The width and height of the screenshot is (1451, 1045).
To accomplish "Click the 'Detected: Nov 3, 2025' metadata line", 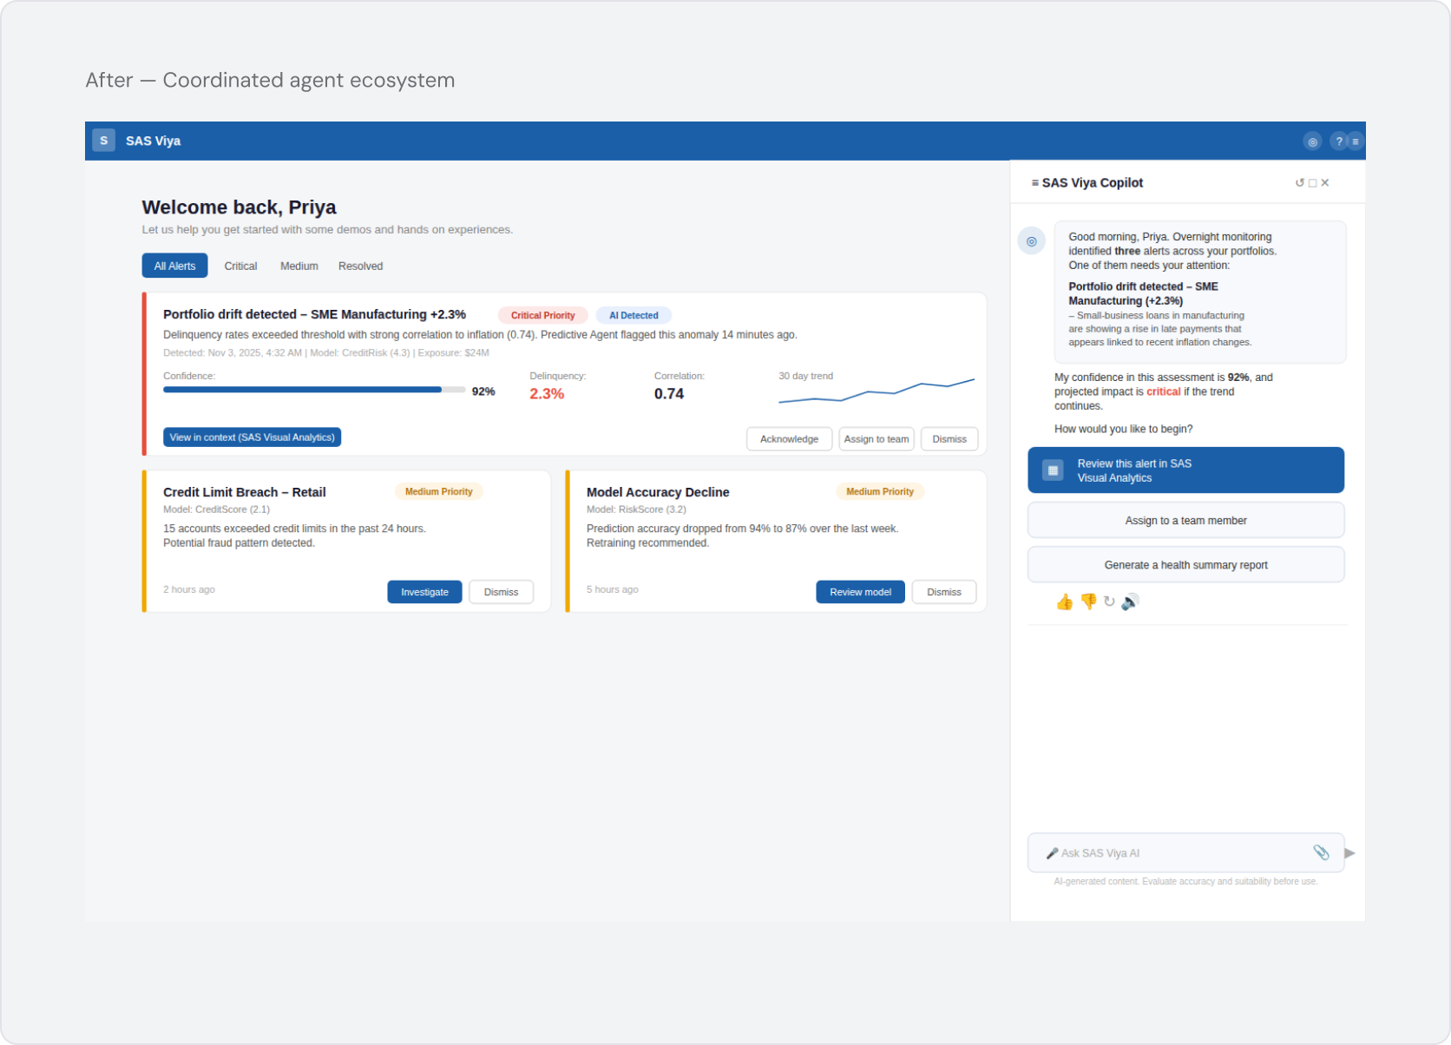I will 326,353.
